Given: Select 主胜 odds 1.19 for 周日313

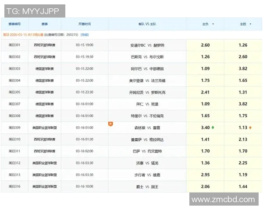Looking at the screenshot, I should 243,175.
